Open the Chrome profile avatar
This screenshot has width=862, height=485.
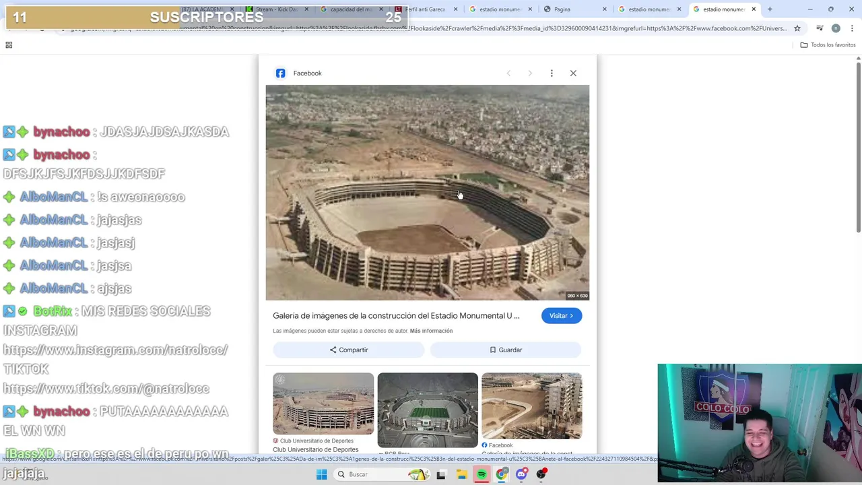[x=836, y=28]
